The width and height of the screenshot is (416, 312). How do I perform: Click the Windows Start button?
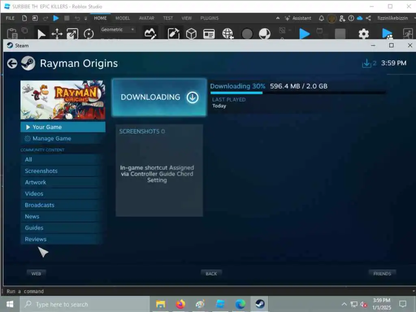tap(10, 304)
